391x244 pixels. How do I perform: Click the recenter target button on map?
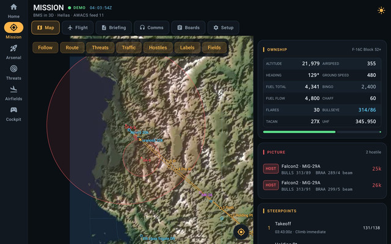coord(241,232)
